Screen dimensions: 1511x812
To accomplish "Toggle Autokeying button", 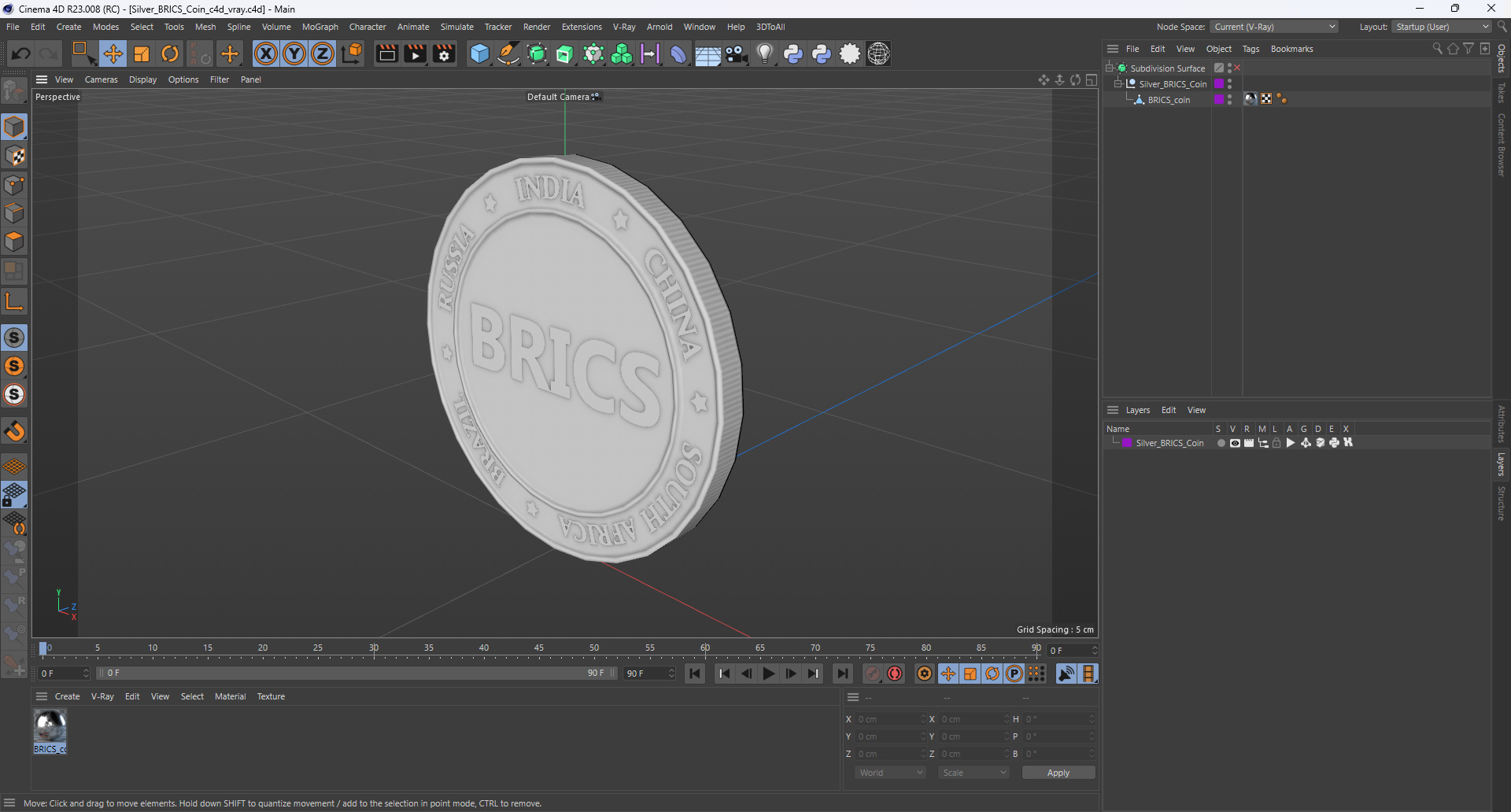I will click(895, 674).
